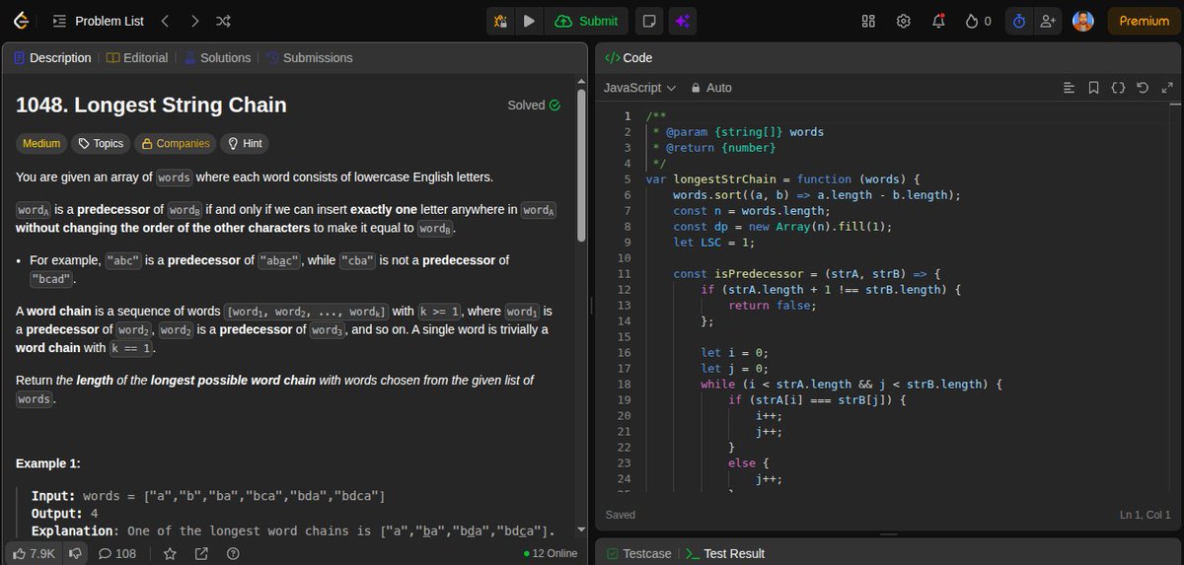The width and height of the screenshot is (1184, 565).
Task: Click 'Example 1:' heading
Action: click(48, 463)
